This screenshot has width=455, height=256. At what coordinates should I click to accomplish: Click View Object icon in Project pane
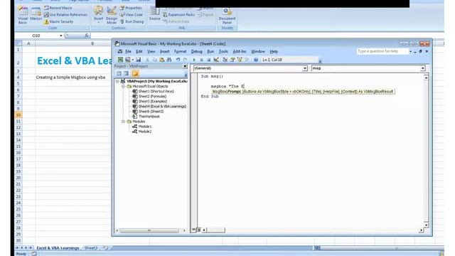pyautogui.click(x=126, y=73)
